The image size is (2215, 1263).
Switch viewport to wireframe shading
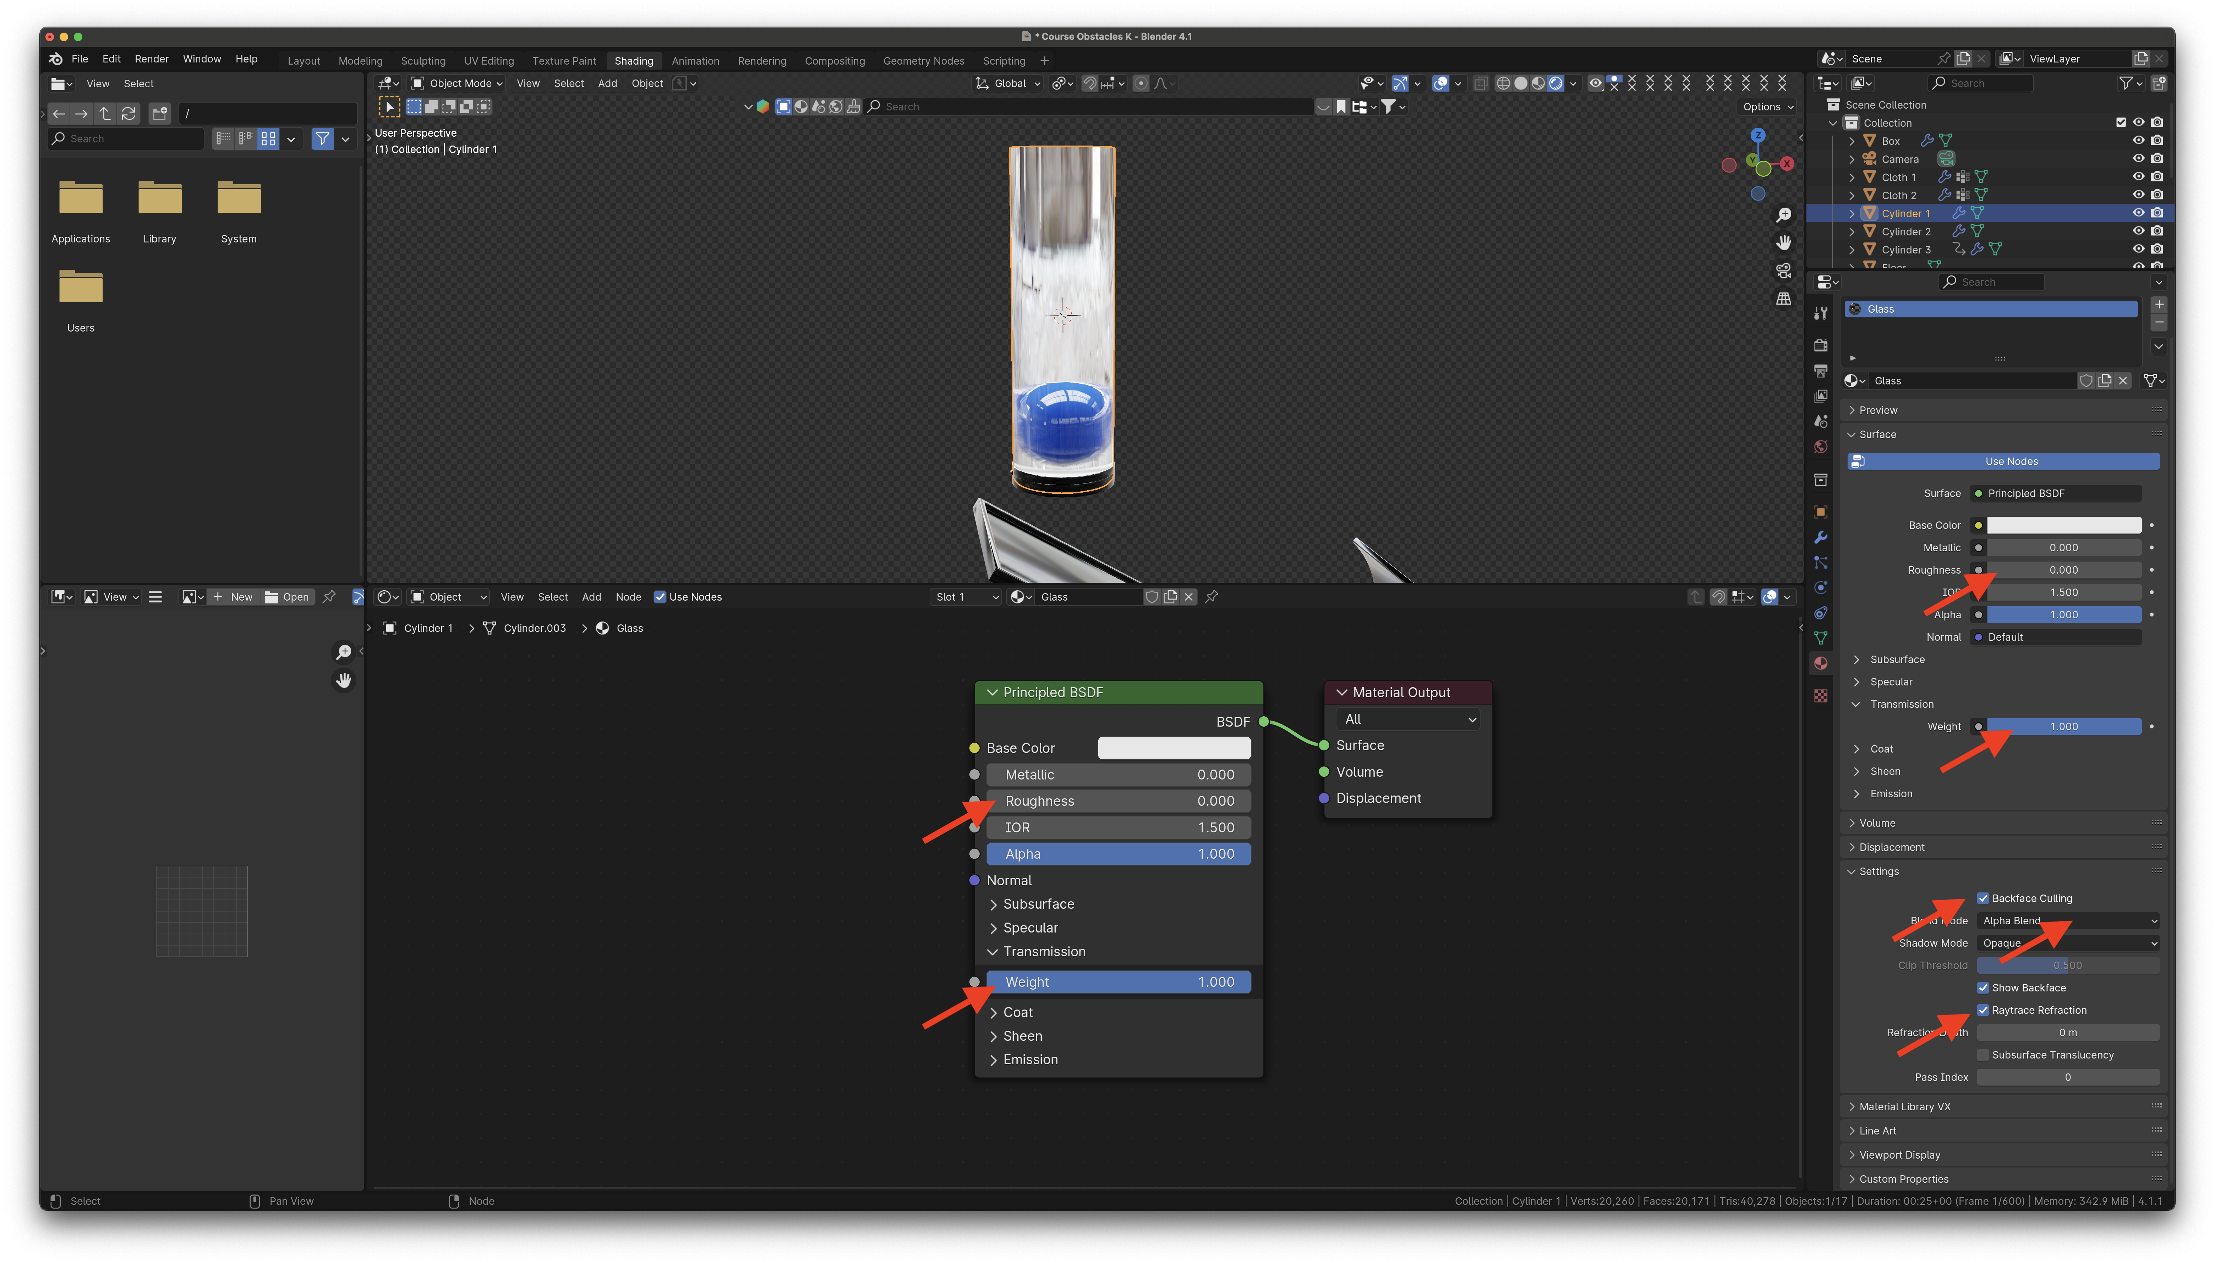point(1503,83)
